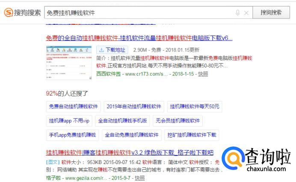The width and height of the screenshot is (296, 182).
Task: Select suggestion 免费自动挂机赚钱软件
Action: pyautogui.click(x=74, y=107)
